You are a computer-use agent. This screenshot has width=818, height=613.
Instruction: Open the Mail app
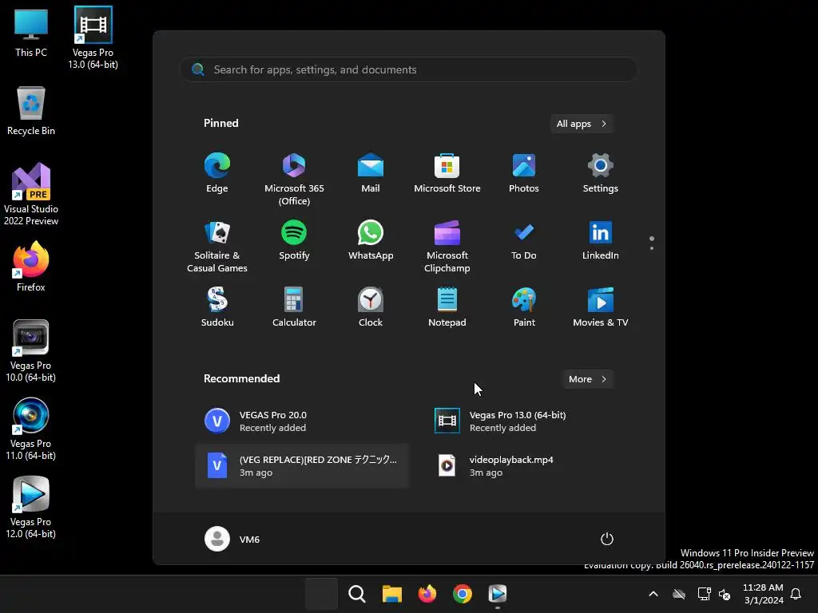(371, 173)
